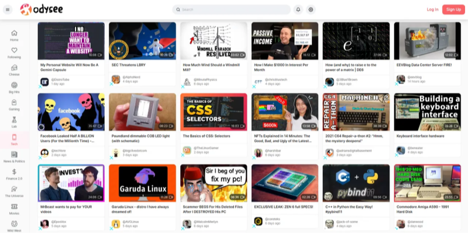Open the Lab flask category
The width and height of the screenshot is (468, 233).
(x=14, y=123)
